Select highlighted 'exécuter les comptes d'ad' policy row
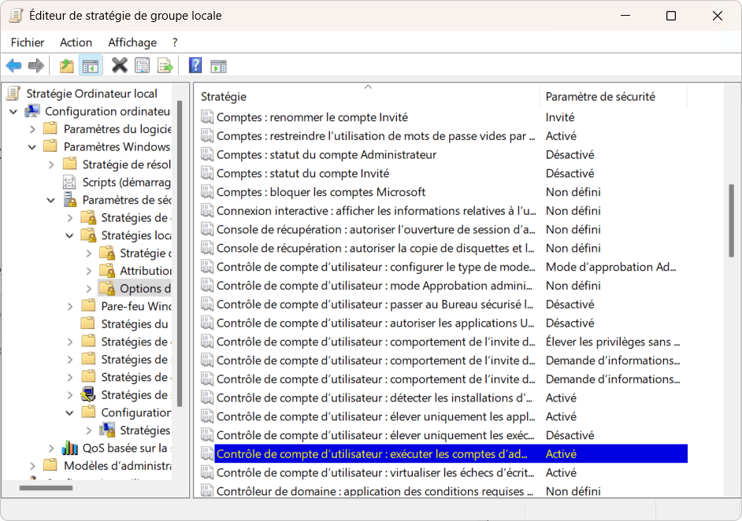This screenshot has width=742, height=521. point(451,454)
